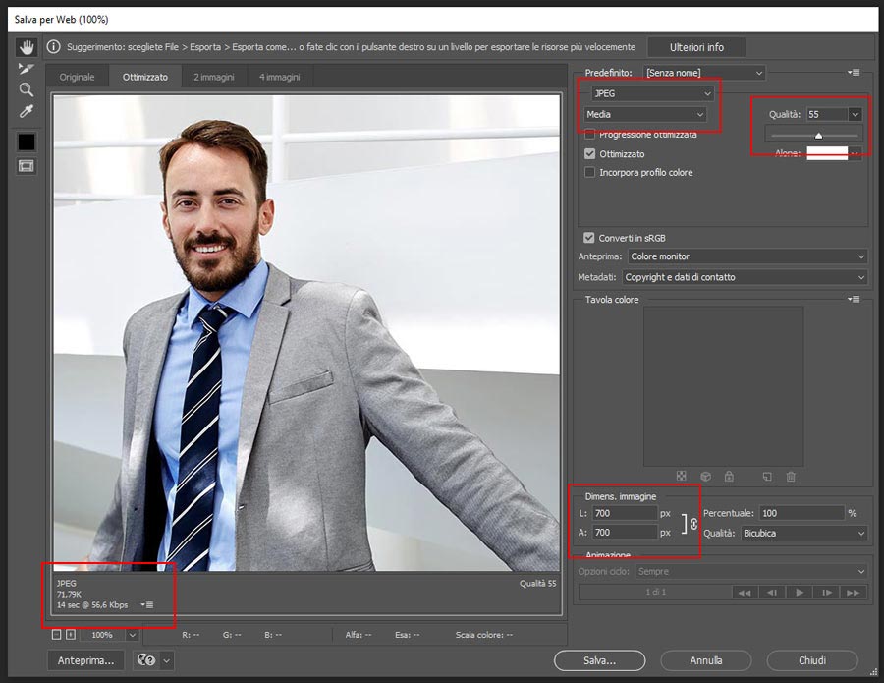
Task: Select the Slice Select tool
Action: [x=26, y=69]
